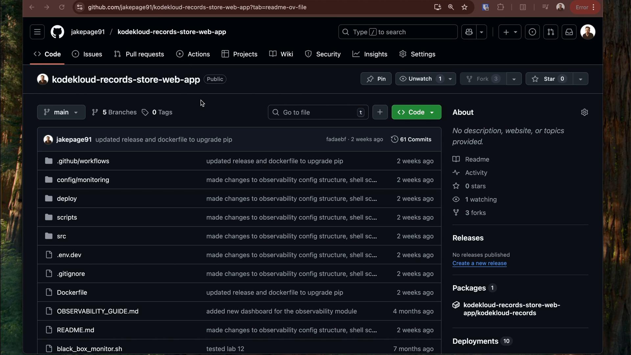Star the repository
The image size is (631, 355).
549,79
